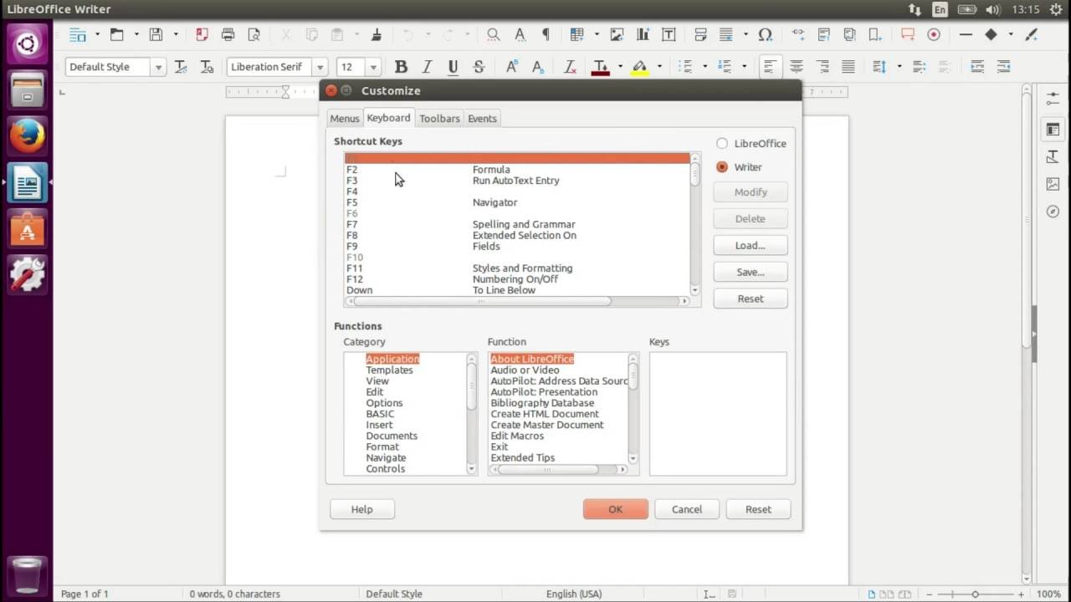
Task: Click the Export as PDF toolbar icon
Action: coord(202,35)
